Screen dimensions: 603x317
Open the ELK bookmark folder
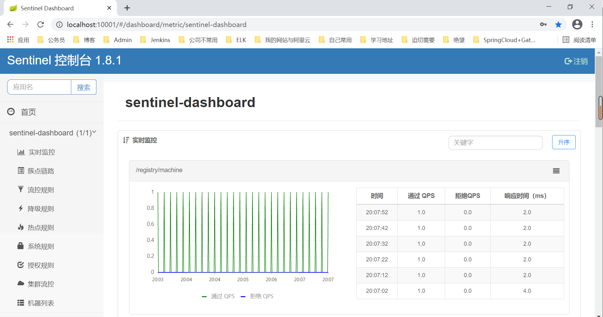[x=236, y=40]
